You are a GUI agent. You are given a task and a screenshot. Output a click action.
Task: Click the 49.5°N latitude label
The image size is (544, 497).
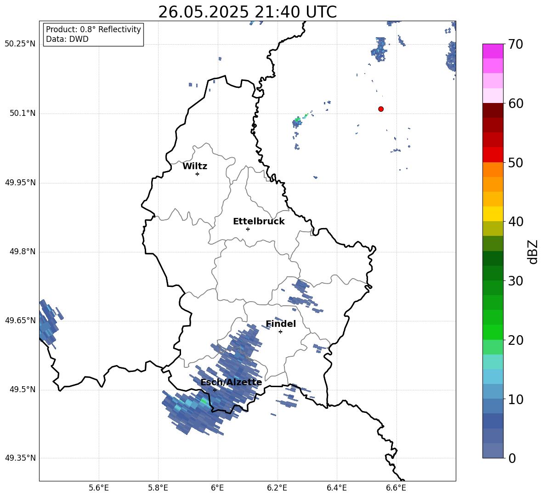point(23,389)
